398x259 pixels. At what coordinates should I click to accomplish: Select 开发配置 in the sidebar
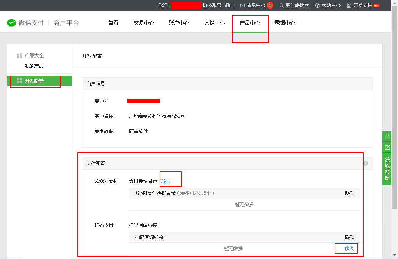34,81
